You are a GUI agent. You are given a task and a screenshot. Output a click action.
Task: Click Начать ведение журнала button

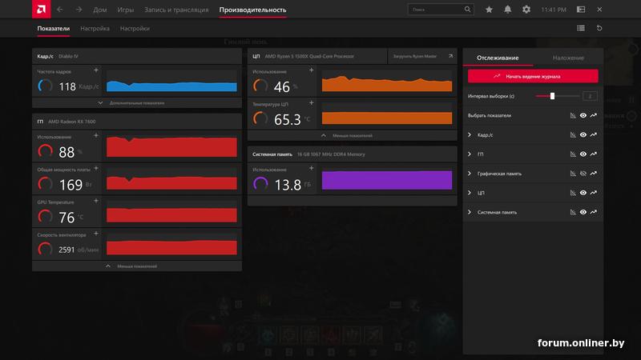(533, 76)
